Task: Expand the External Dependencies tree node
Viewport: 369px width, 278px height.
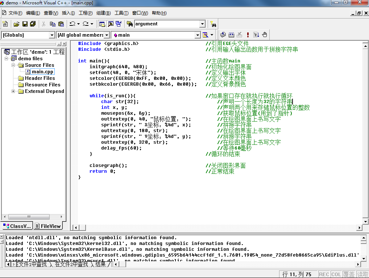Action: click(13, 91)
